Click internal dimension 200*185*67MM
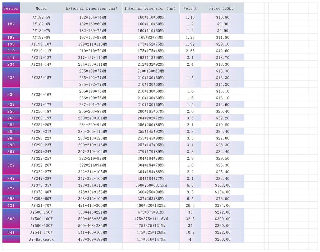This screenshot has height=252, width=320. tap(151, 111)
